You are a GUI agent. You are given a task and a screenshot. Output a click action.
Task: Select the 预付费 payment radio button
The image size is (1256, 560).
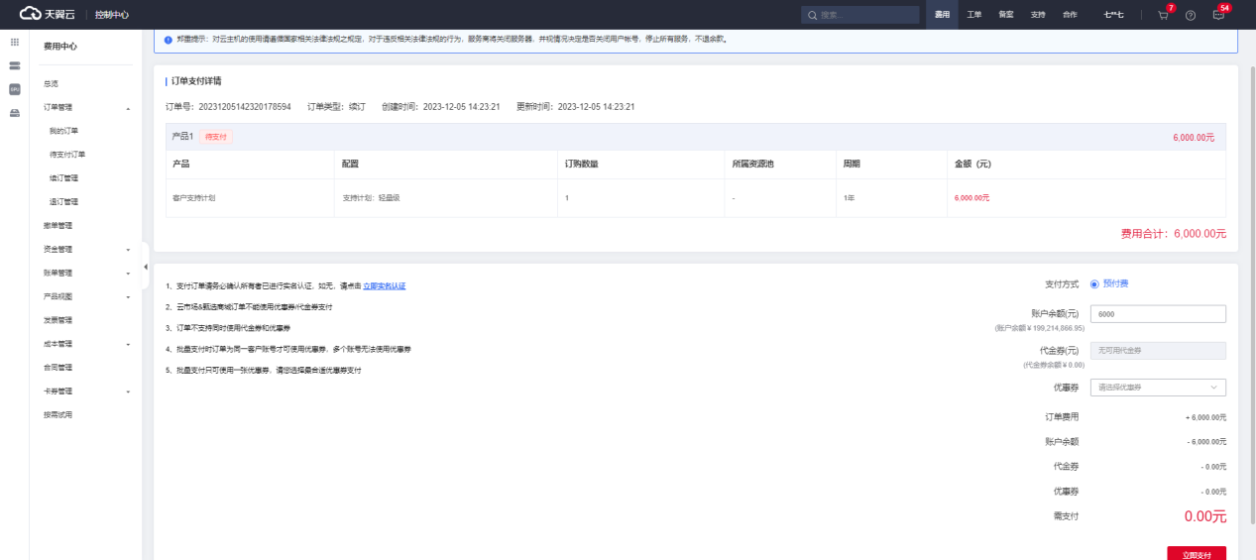1094,283
